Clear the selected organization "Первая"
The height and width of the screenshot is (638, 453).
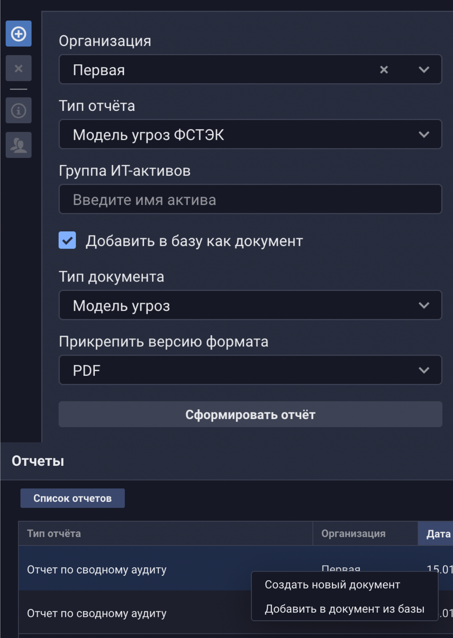click(384, 70)
